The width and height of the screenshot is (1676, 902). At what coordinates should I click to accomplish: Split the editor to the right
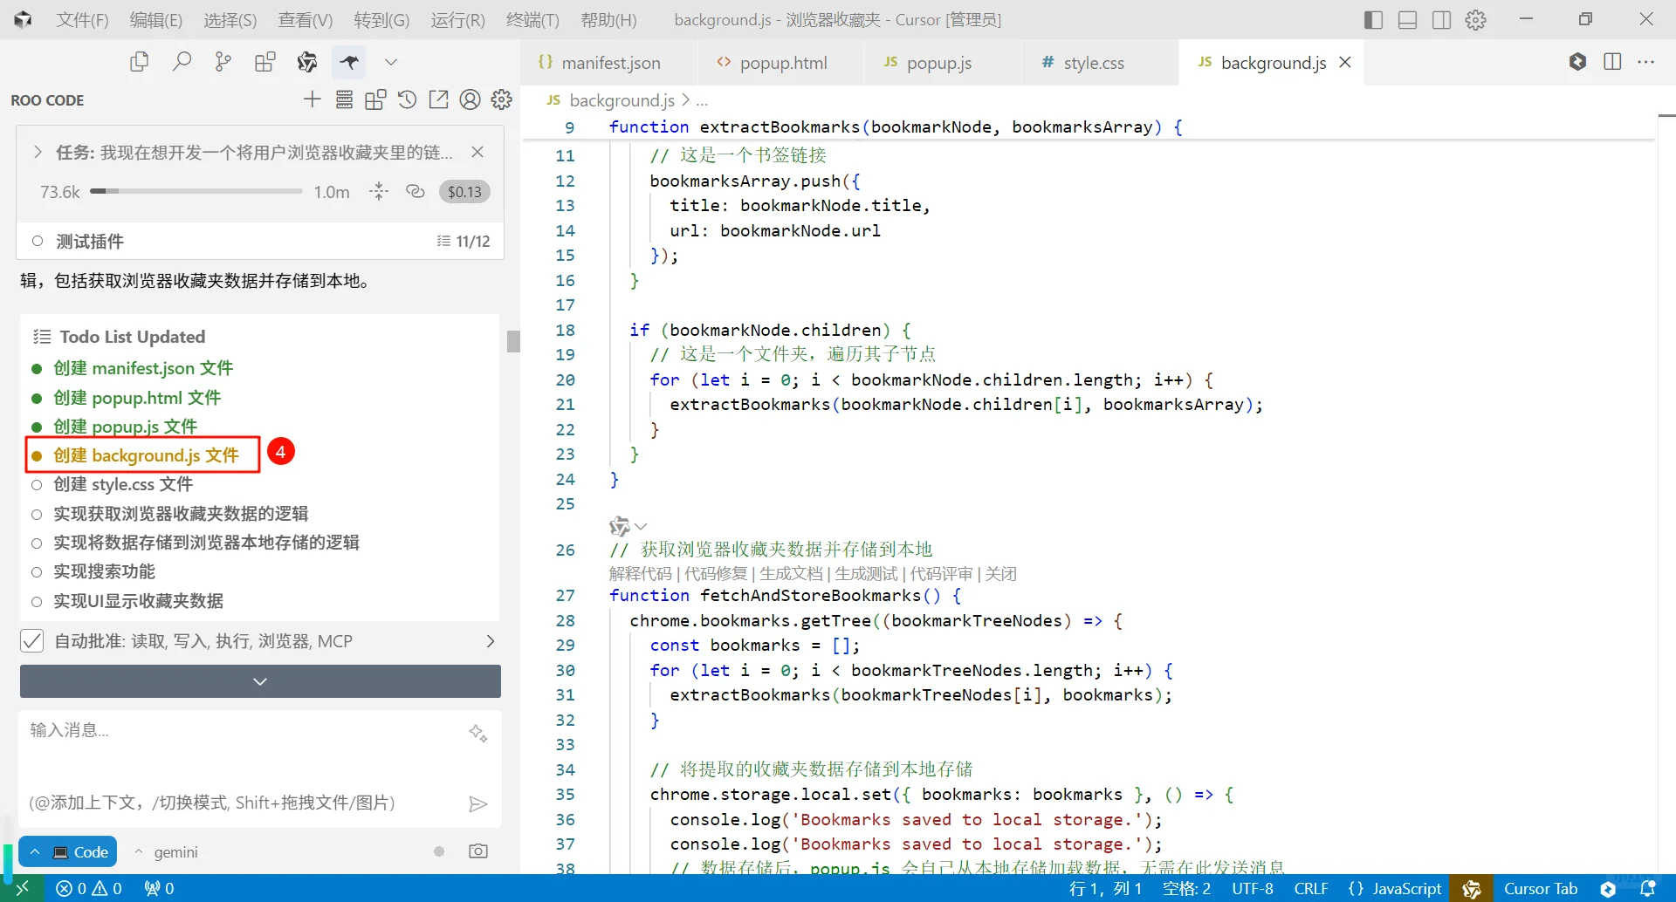pyautogui.click(x=1612, y=62)
